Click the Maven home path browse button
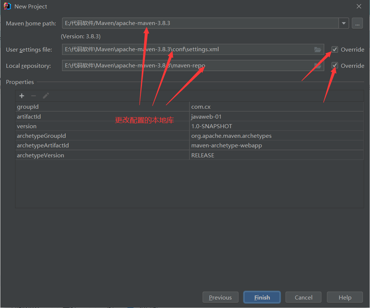The image size is (370, 308). point(357,23)
